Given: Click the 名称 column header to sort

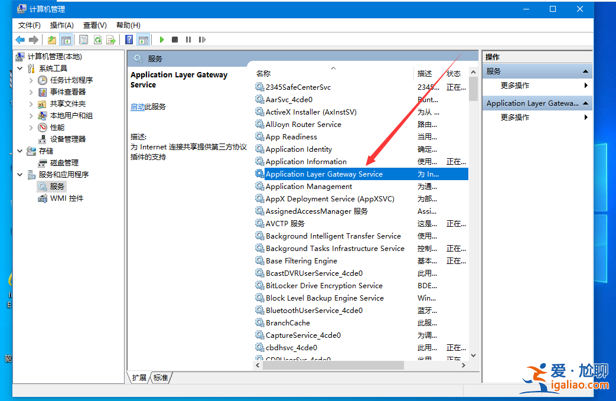Looking at the screenshot, I should coord(263,74).
